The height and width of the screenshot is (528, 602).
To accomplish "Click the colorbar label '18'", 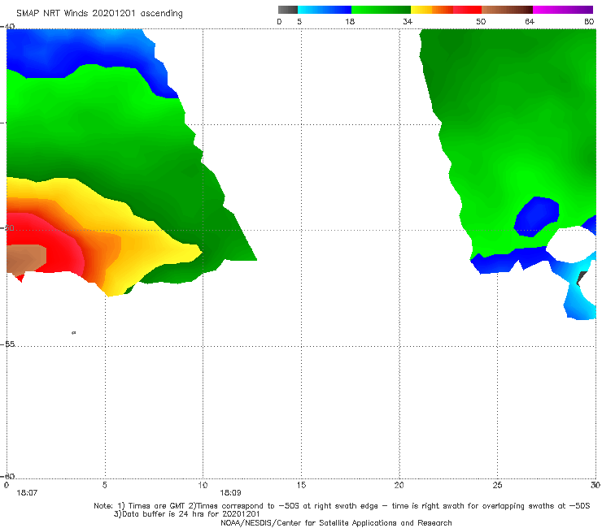I will tap(350, 22).
